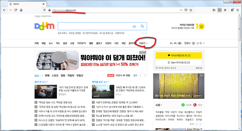The width and height of the screenshot is (242, 131).
Task: Reload the Daum page
Action: pos(16,10)
